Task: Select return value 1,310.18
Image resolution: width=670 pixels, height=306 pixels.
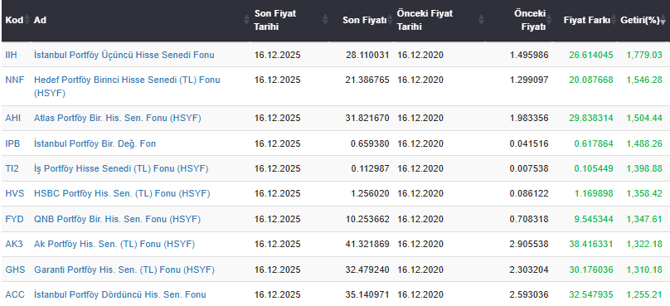Action: click(x=644, y=270)
